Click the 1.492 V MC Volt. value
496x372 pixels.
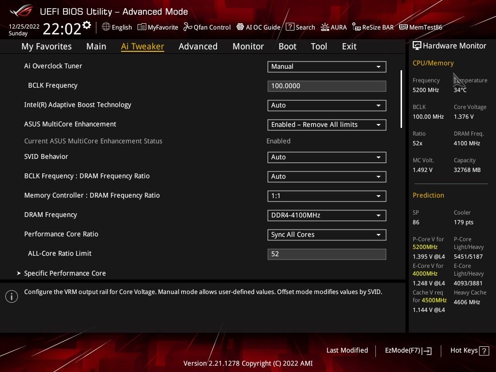[x=422, y=170]
